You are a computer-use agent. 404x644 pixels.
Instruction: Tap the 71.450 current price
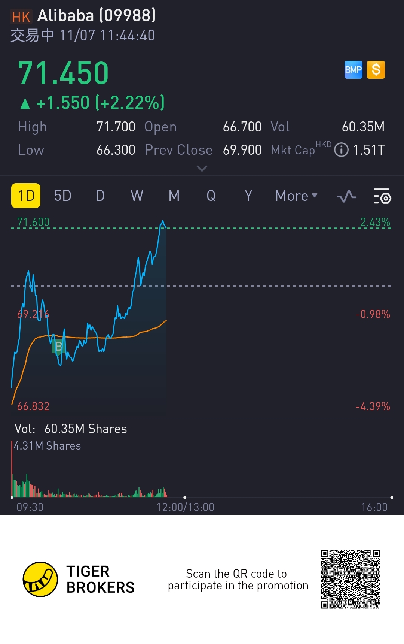64,73
